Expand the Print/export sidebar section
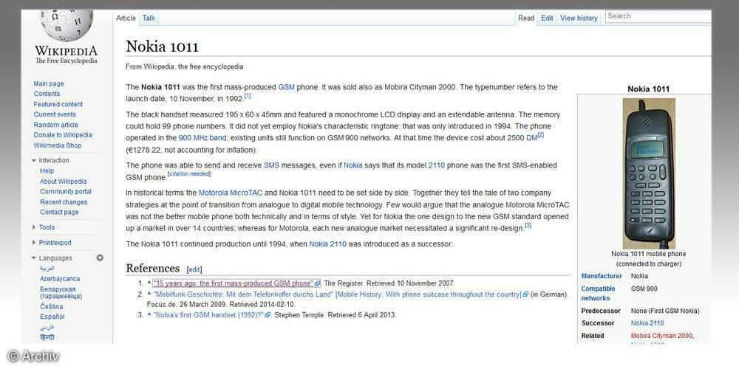This screenshot has width=739, height=369. [35, 242]
